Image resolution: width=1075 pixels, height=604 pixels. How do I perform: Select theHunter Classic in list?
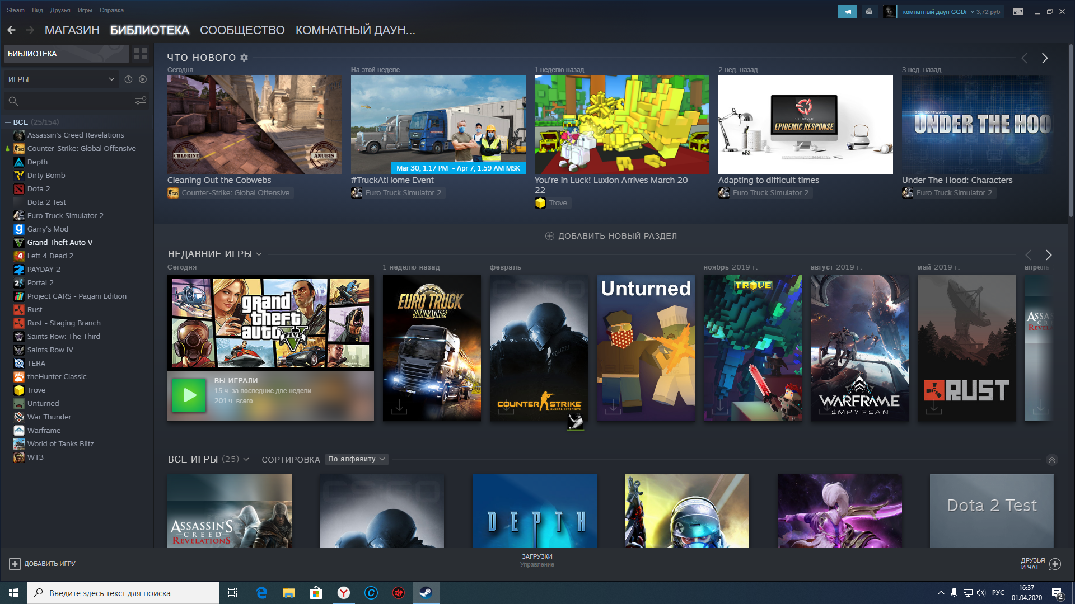coord(57,377)
